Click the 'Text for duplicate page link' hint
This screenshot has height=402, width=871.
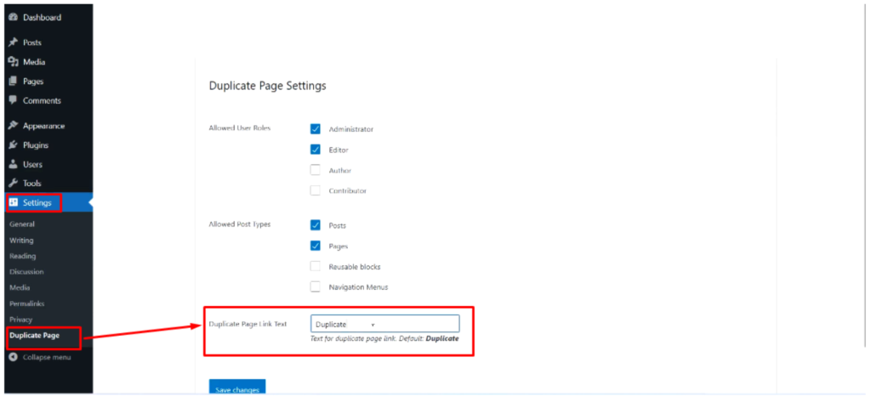384,338
